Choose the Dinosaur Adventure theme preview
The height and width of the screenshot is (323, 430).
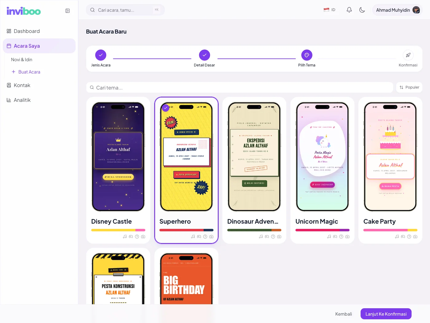tap(254, 157)
